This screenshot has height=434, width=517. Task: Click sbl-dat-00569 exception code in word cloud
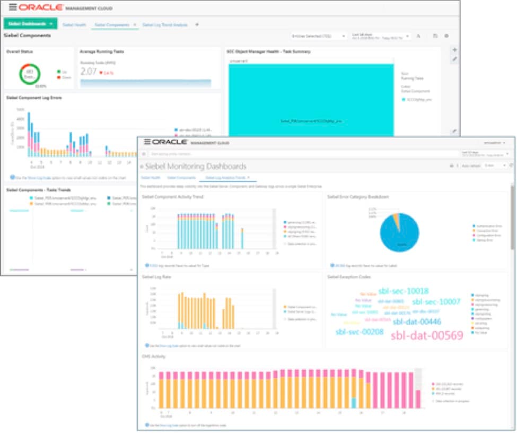[427, 336]
